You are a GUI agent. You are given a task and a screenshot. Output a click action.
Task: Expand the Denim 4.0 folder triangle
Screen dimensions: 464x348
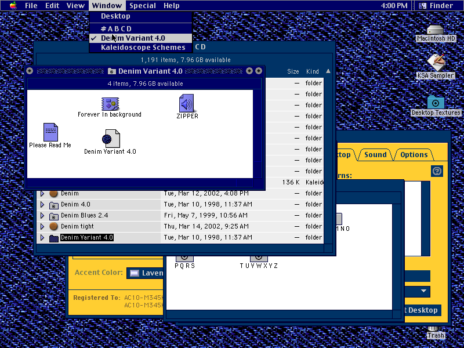pyautogui.click(x=42, y=205)
